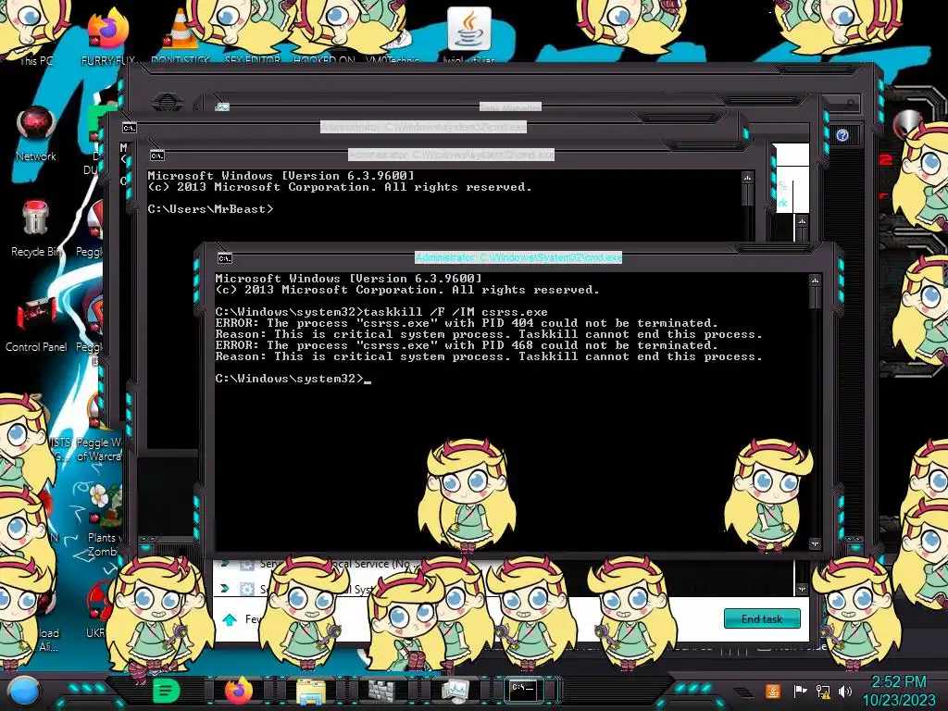
Task: Expand the Local Service row in Task Manager
Action: [225, 564]
